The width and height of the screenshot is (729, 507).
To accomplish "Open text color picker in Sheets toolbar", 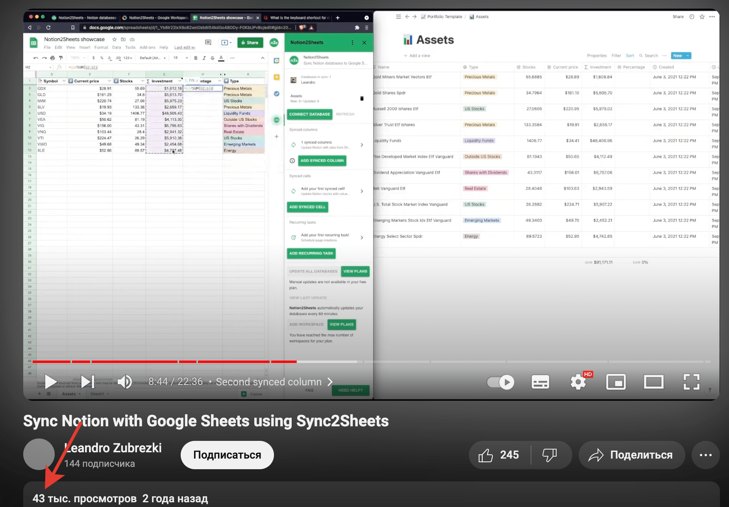I will pyautogui.click(x=221, y=58).
